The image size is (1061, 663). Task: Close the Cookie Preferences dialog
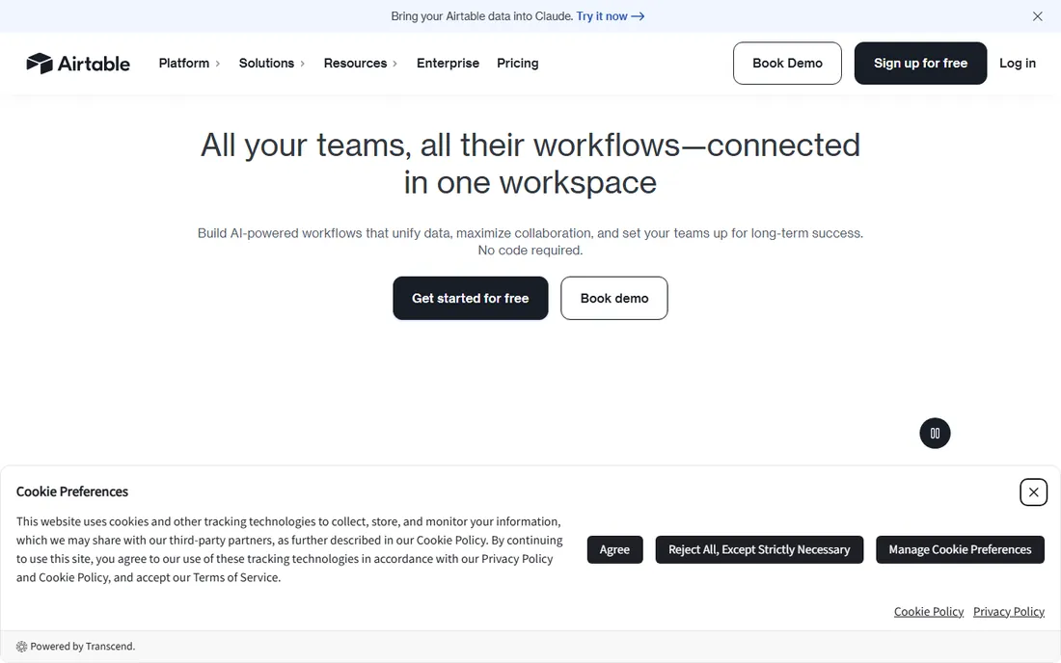point(1033,492)
